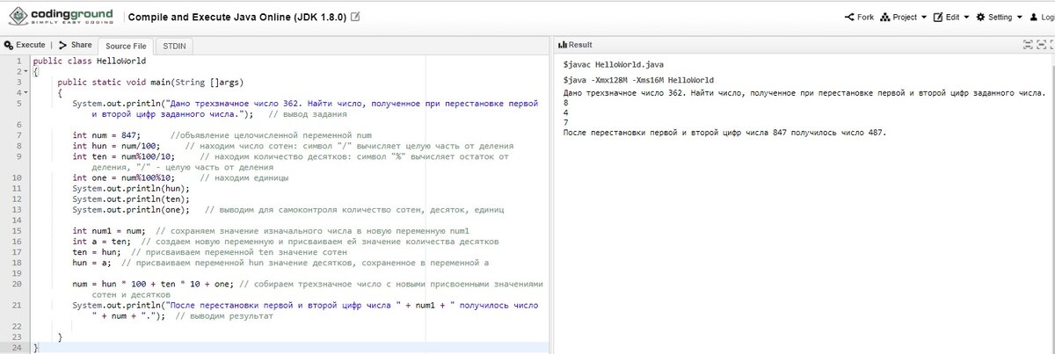Click the Share button

[76, 45]
